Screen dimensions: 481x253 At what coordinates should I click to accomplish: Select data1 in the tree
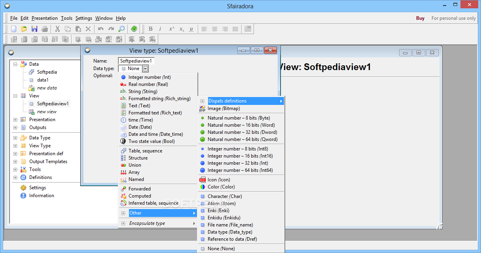click(x=43, y=80)
